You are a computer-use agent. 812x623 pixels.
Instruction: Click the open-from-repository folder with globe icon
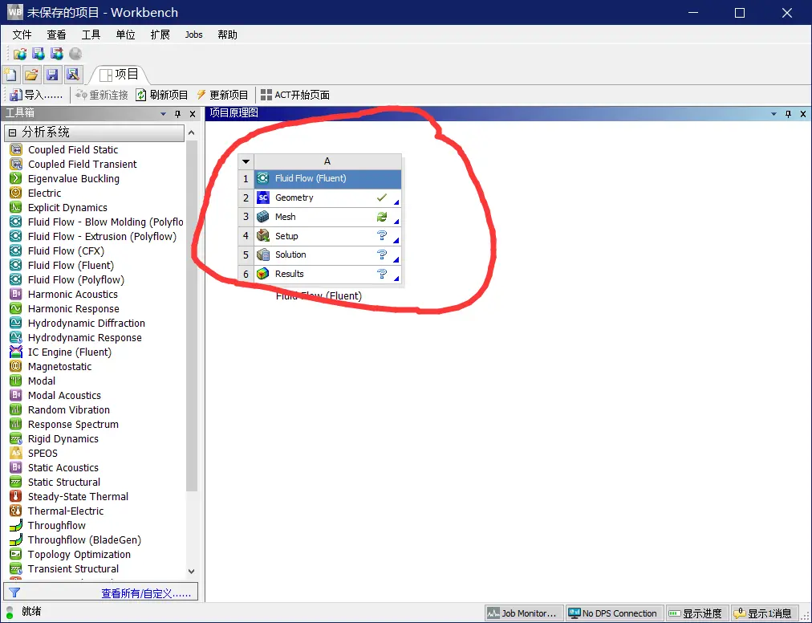[x=20, y=53]
